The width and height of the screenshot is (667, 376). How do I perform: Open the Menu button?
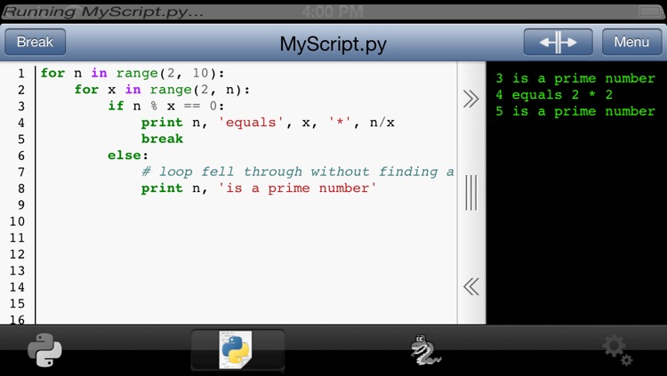(x=631, y=42)
